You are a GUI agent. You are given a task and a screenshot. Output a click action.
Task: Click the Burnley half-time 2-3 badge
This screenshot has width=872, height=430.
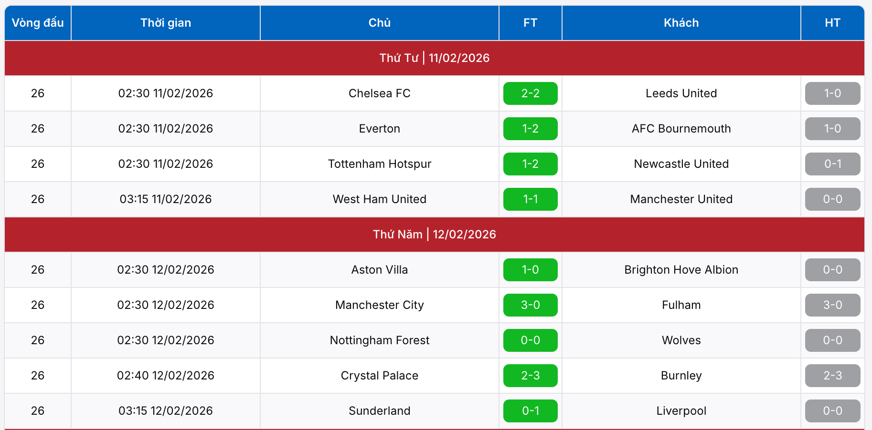pyautogui.click(x=832, y=376)
